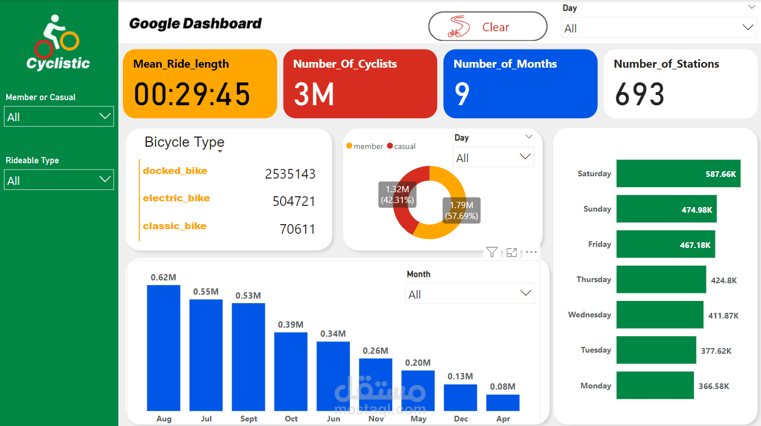
Task: Toggle docked_bike selection in Bicycle Type list
Action: click(x=175, y=171)
